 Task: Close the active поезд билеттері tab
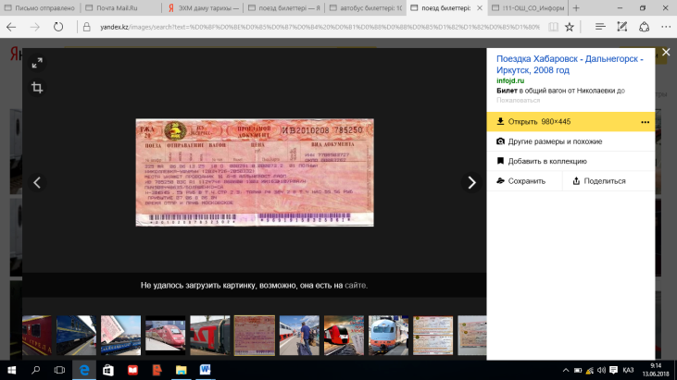479,7
